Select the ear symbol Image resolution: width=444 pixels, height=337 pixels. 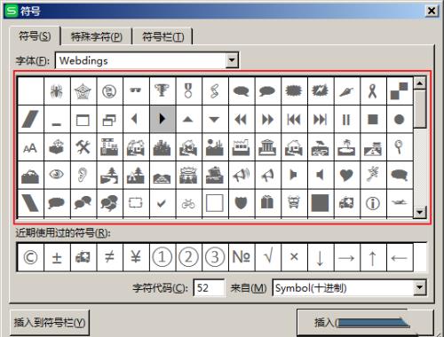click(x=83, y=175)
